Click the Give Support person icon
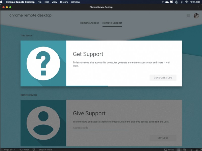Viewport: 202px width, 151px height. [43, 123]
